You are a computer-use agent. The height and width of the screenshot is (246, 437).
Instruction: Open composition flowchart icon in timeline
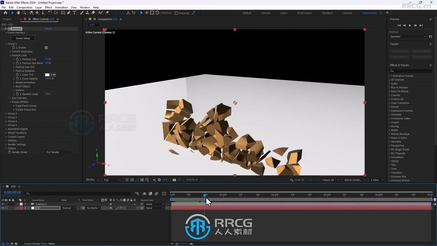[137, 194]
